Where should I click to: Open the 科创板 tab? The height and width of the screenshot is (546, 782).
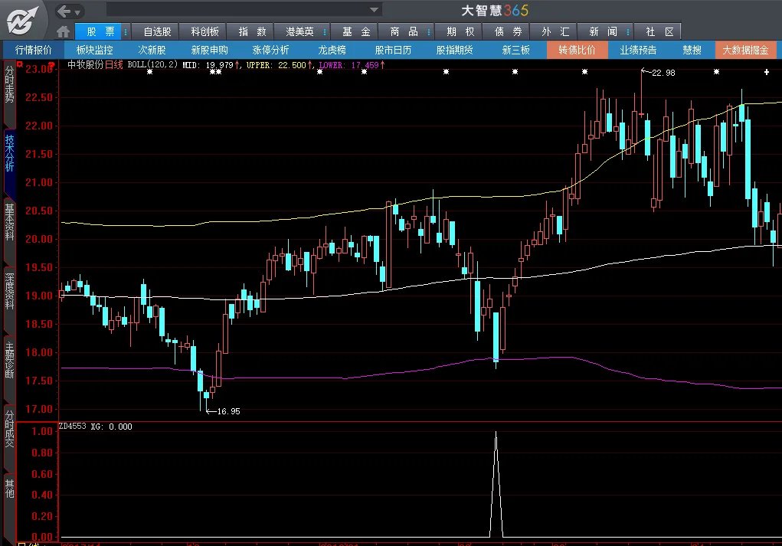204,31
